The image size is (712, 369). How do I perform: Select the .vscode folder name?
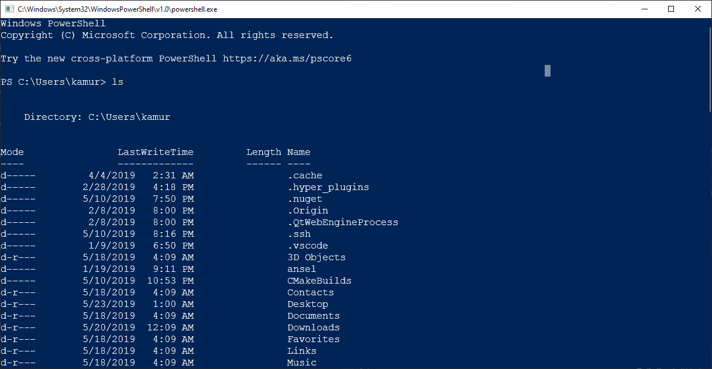[x=308, y=245]
